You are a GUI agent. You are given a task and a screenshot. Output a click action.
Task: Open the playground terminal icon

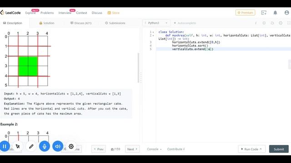pyautogui.click(x=264, y=13)
